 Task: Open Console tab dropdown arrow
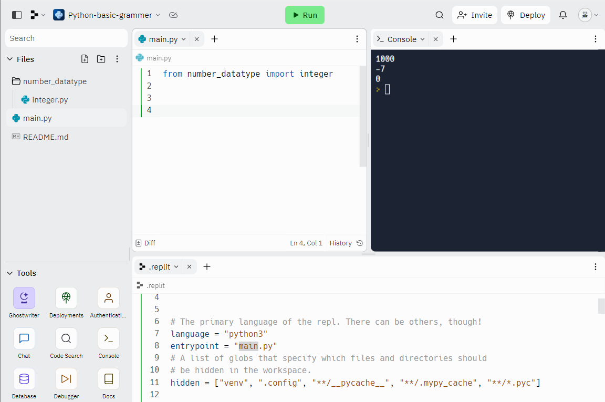[x=422, y=39]
